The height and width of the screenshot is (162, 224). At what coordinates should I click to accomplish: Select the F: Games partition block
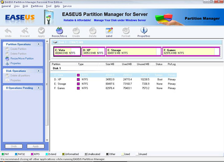[191, 51]
